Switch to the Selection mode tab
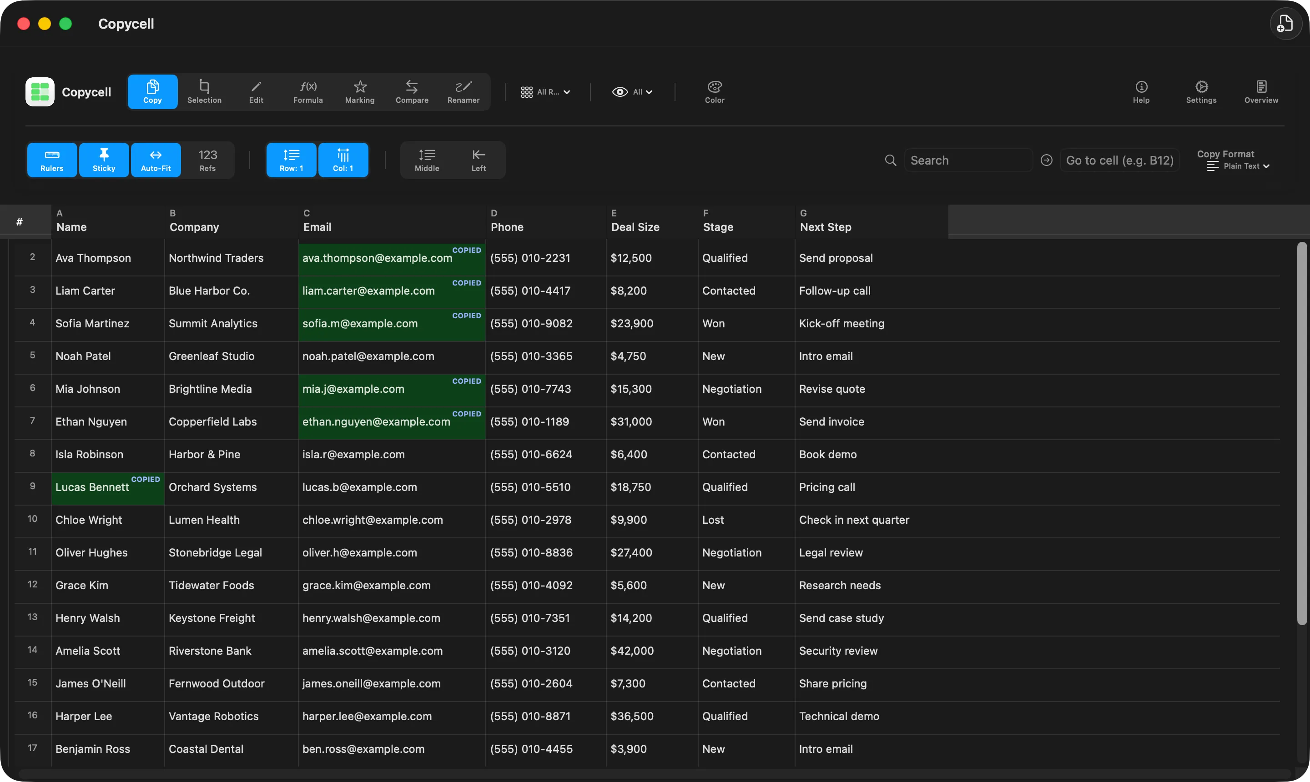The height and width of the screenshot is (782, 1310). click(204, 92)
